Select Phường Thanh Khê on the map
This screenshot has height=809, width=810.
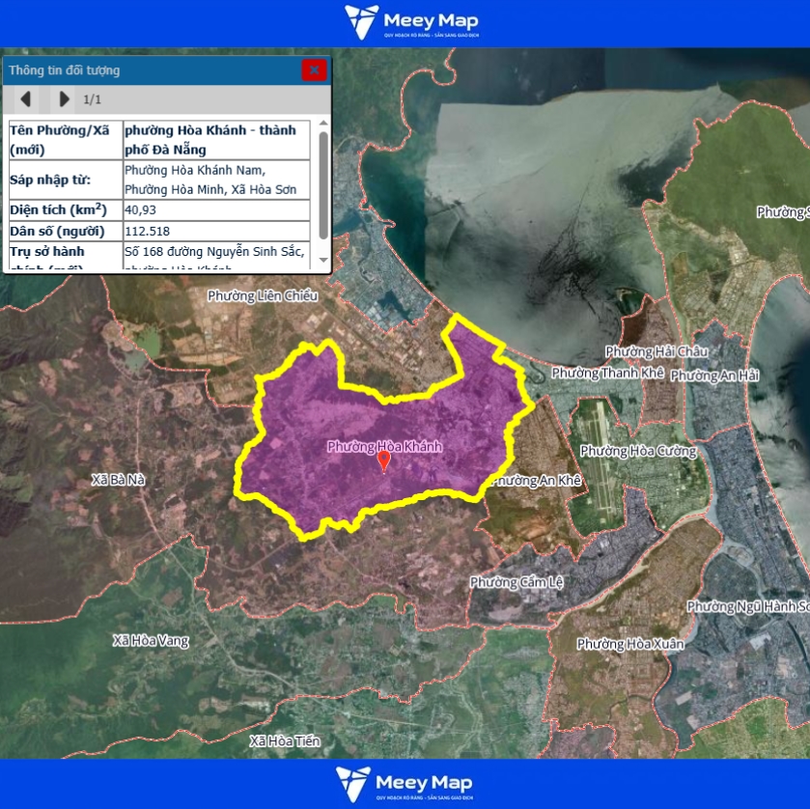coord(608,373)
